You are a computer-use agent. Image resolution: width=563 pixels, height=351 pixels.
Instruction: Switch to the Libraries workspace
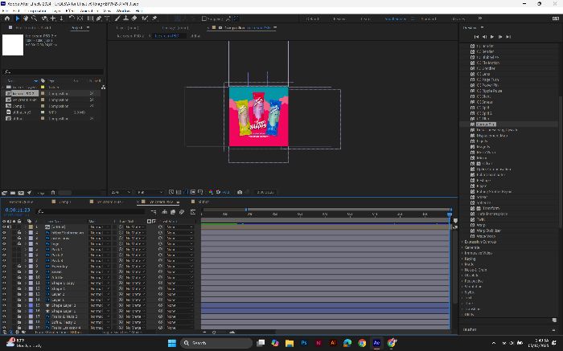[458, 18]
